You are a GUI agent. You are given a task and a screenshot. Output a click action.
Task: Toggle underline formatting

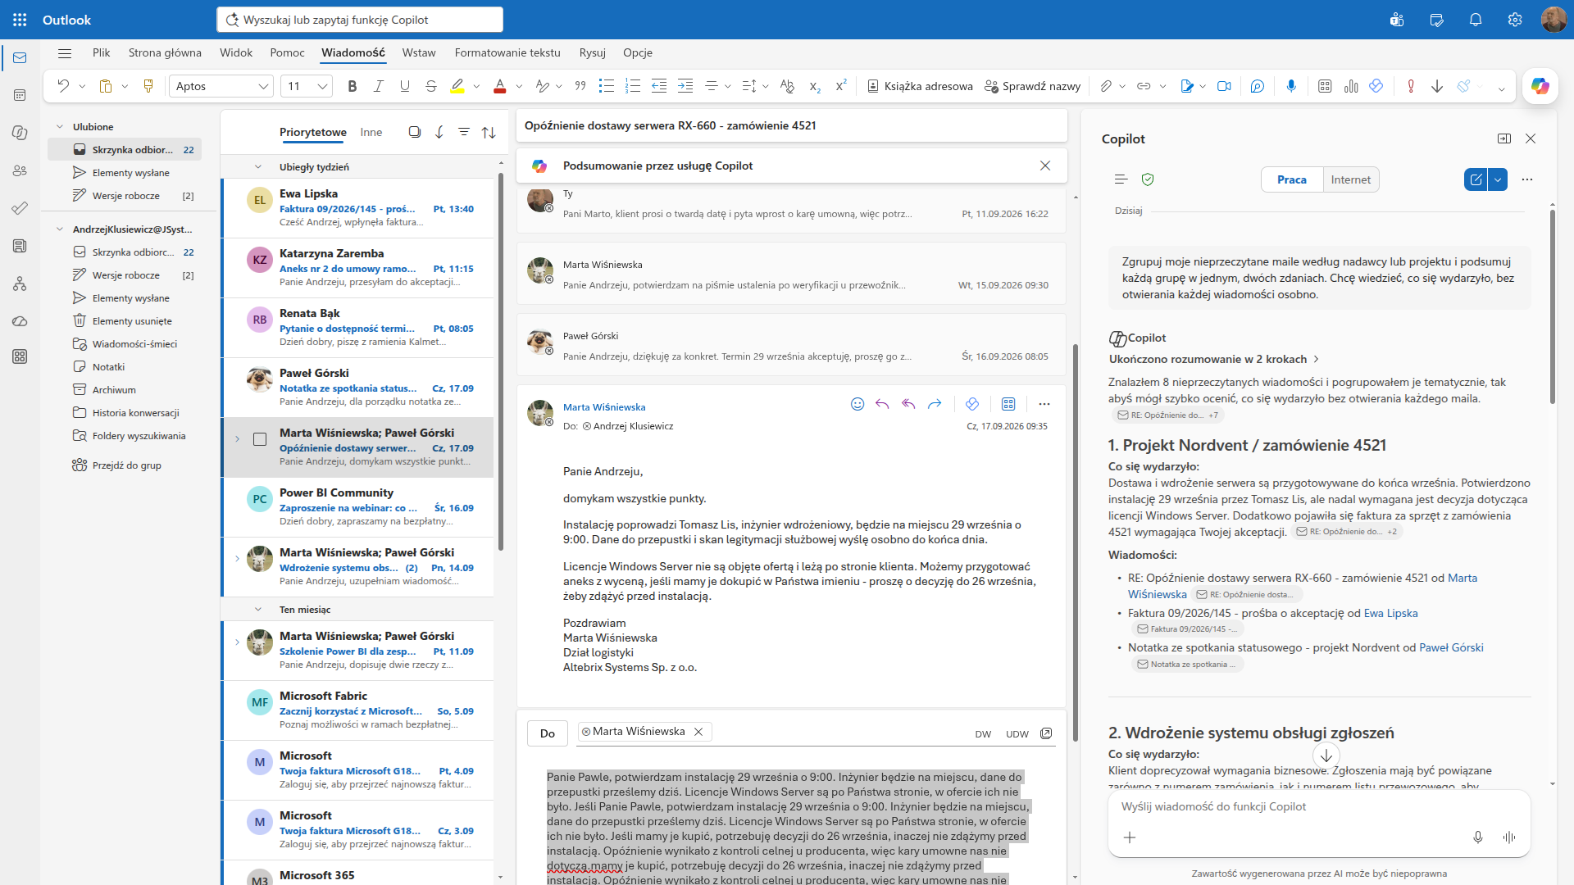tap(405, 86)
